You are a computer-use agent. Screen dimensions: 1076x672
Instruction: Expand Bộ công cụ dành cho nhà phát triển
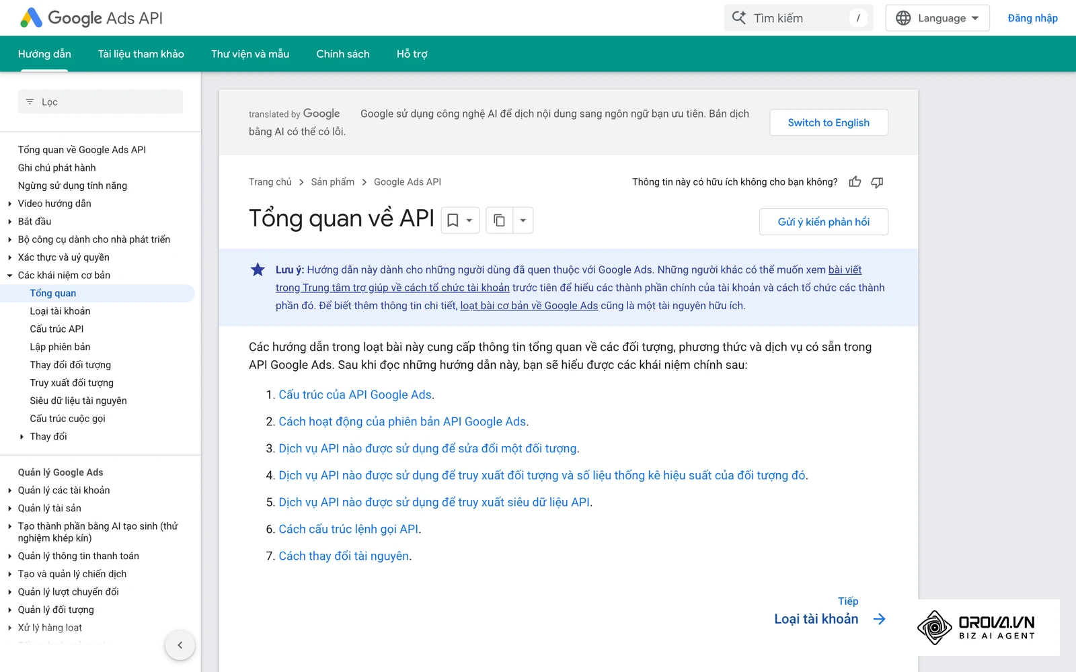click(10, 239)
